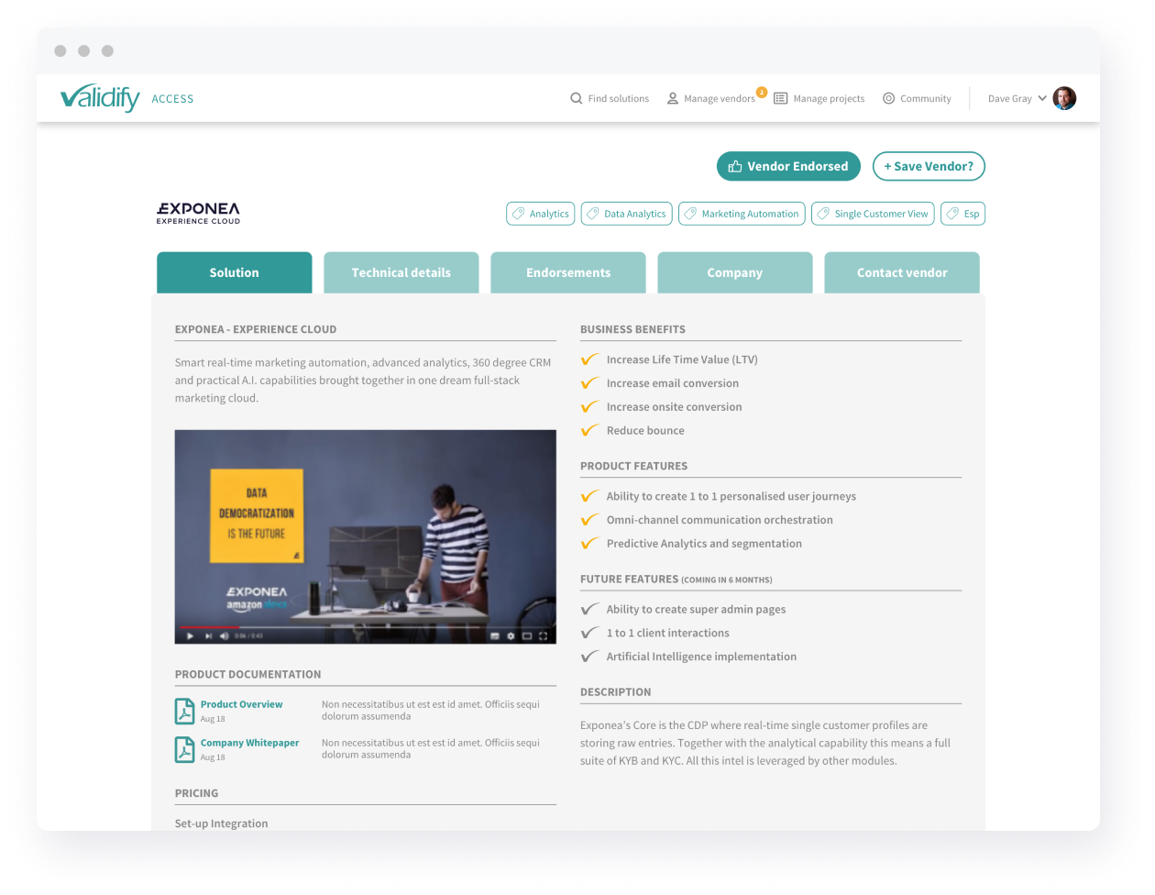The image size is (1155, 895).
Task: Open the Company Whitepaper link
Action: [x=250, y=743]
